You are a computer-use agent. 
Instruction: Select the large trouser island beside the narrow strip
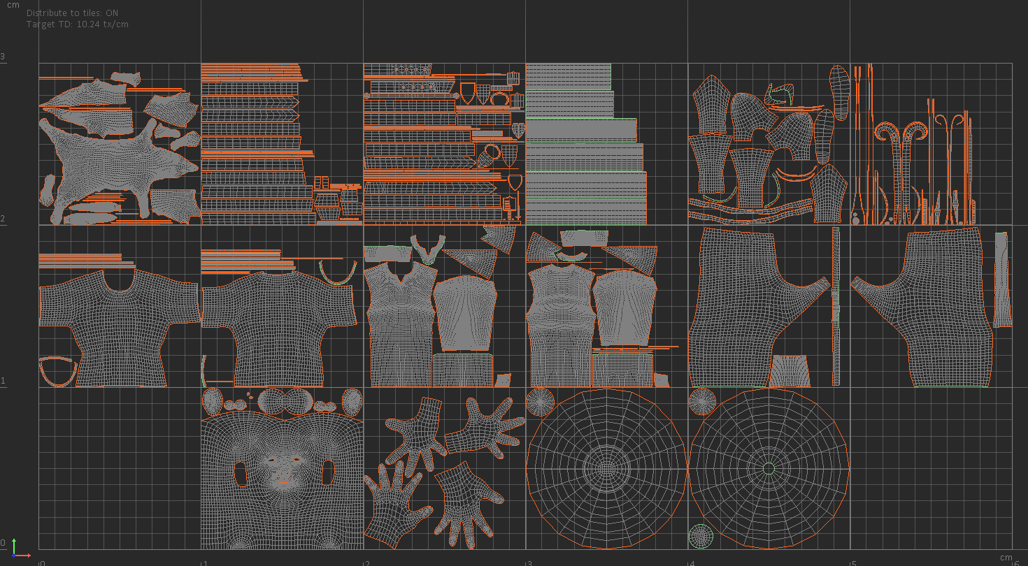(x=759, y=307)
